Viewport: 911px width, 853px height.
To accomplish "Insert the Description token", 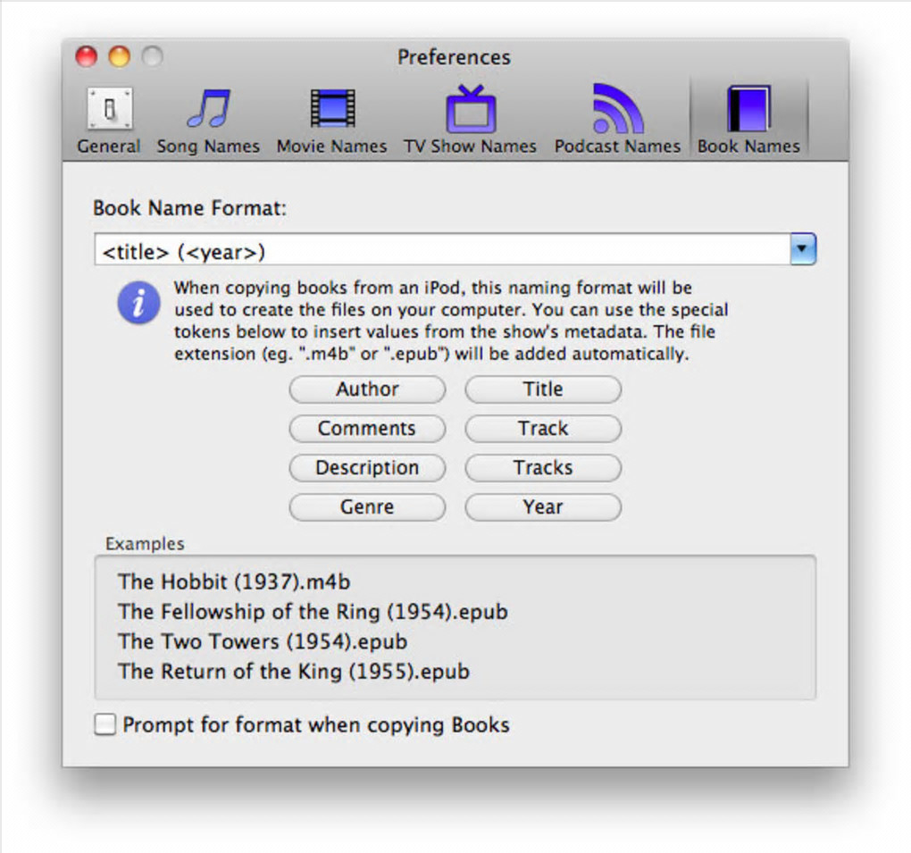I will point(367,468).
